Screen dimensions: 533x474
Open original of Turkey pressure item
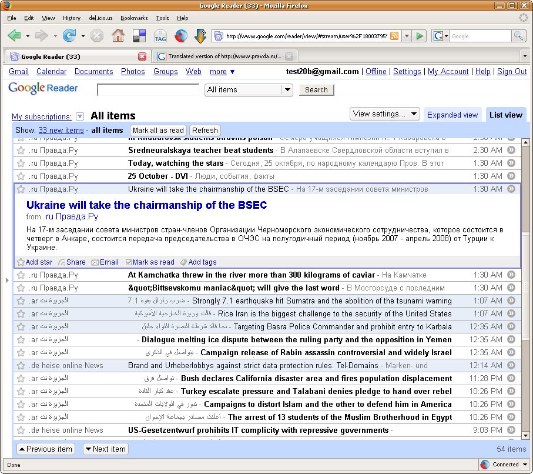[x=511, y=391]
